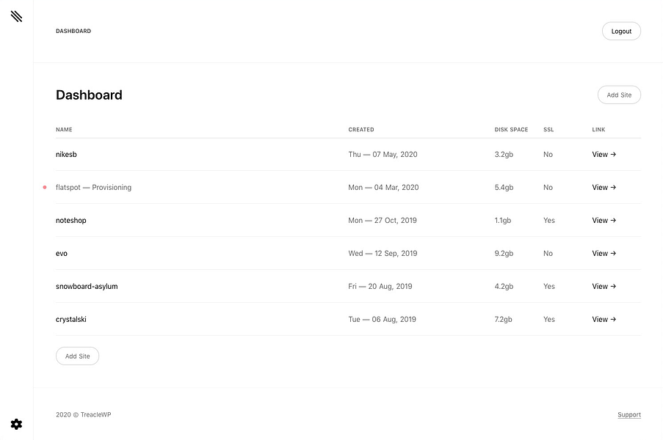Click the Disk Space column header
Image resolution: width=663 pixels, height=440 pixels.
[511, 130]
